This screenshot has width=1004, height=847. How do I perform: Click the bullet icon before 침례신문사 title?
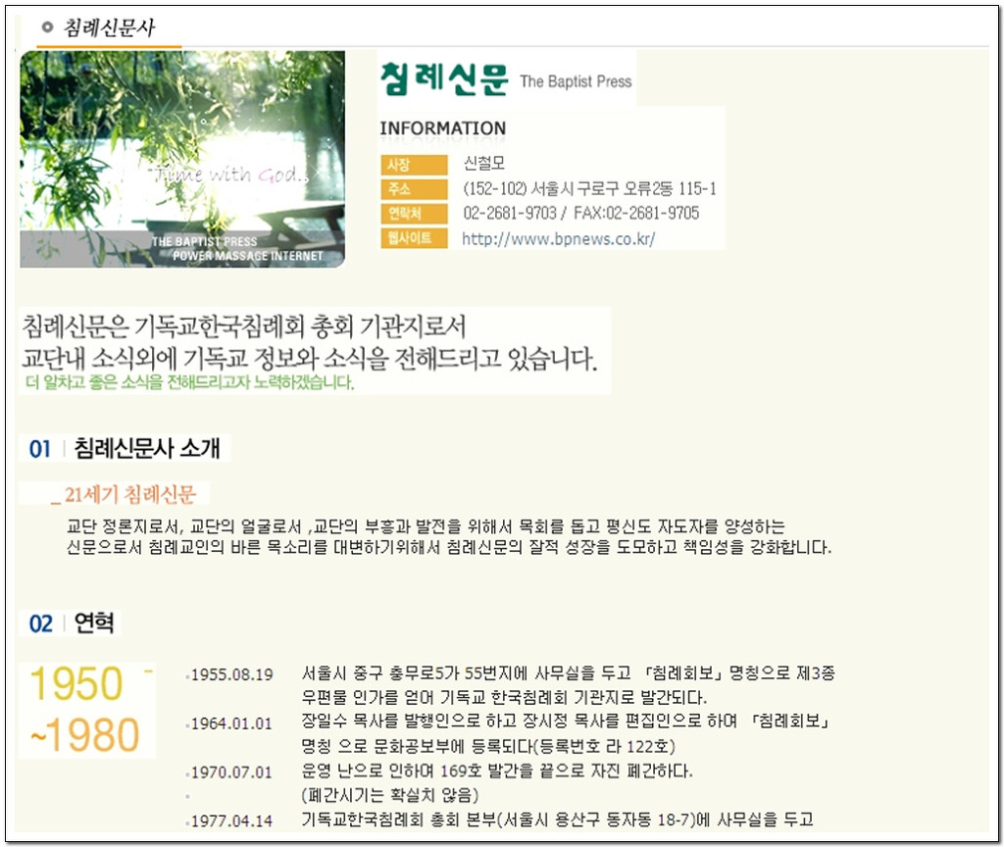47,26
